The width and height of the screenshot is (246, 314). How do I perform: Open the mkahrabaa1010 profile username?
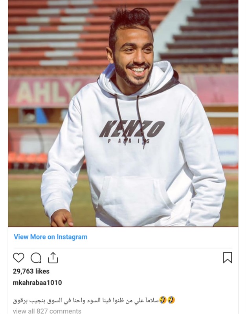pos(37,283)
